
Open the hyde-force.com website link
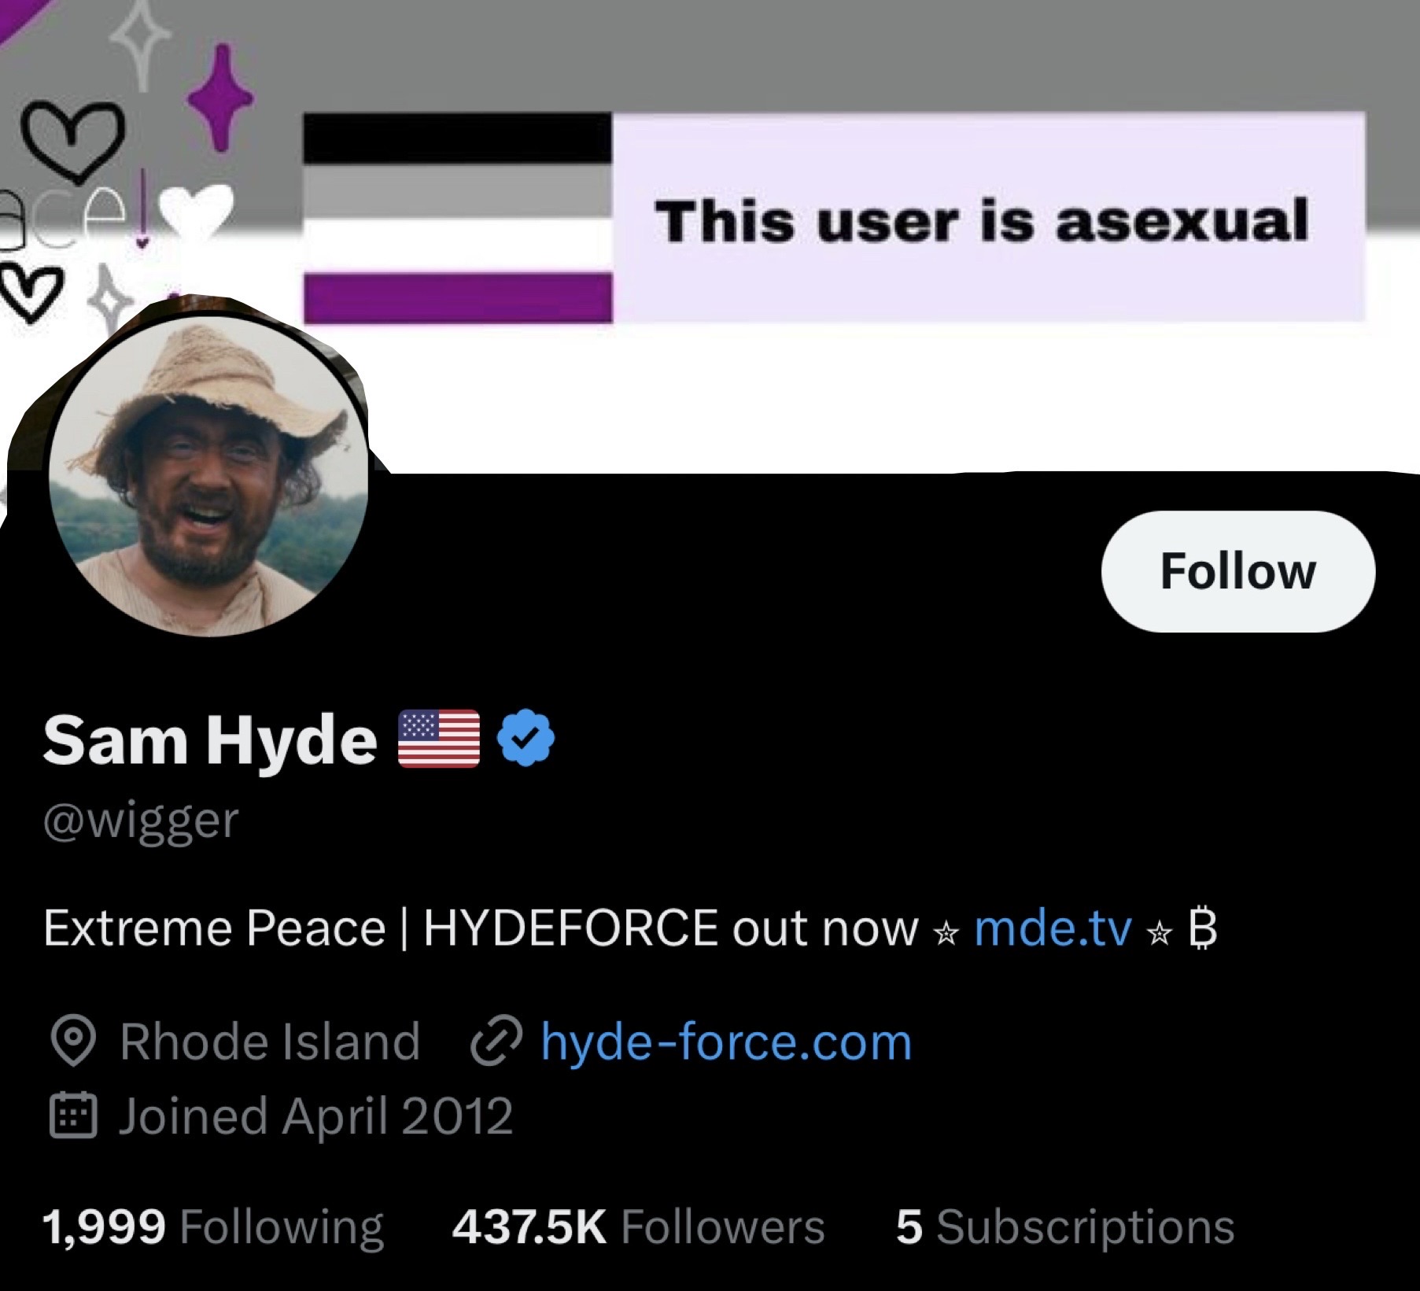pyautogui.click(x=726, y=1042)
